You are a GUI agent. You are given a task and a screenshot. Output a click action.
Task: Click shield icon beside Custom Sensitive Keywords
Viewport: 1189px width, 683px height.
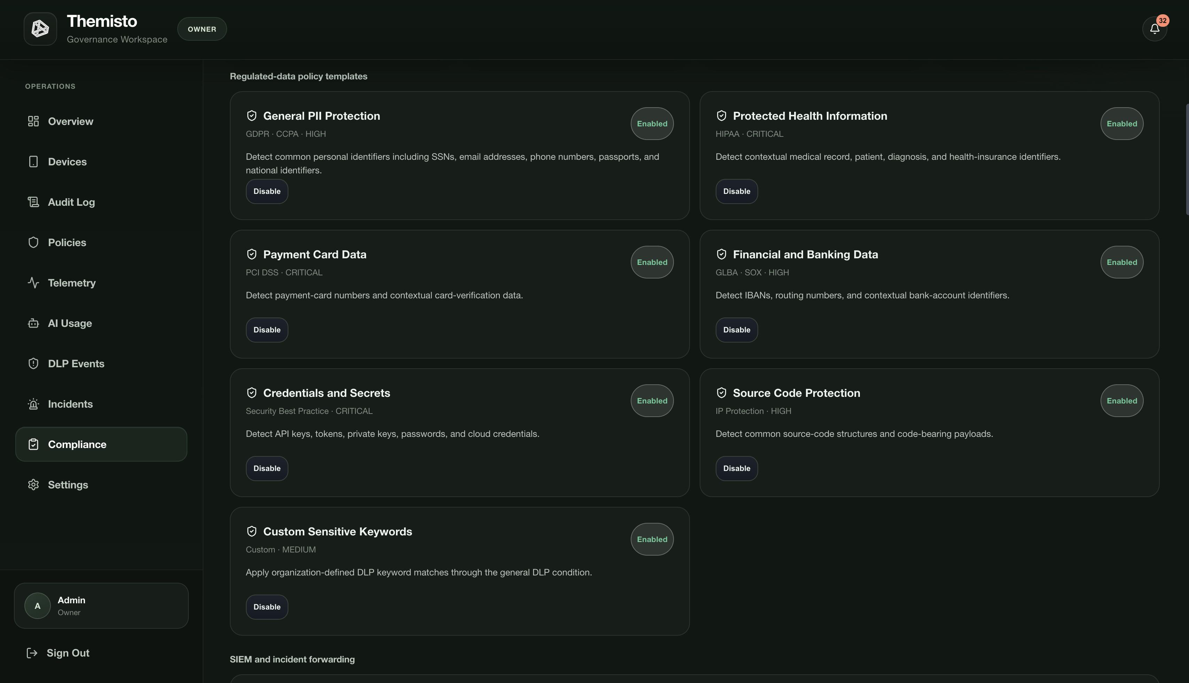pyautogui.click(x=252, y=531)
